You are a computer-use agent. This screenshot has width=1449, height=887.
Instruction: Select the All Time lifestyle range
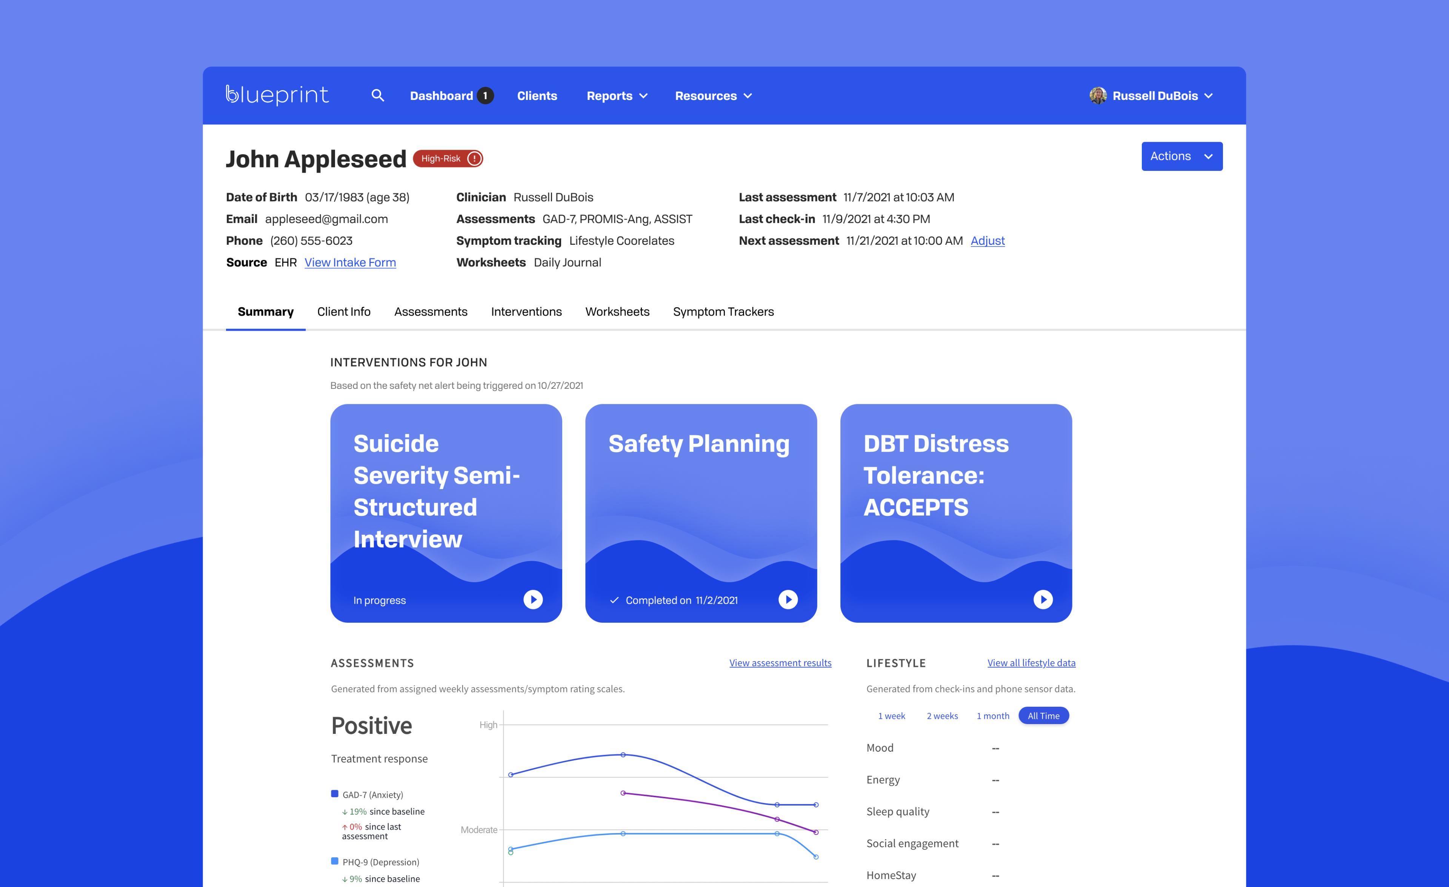[x=1043, y=715]
